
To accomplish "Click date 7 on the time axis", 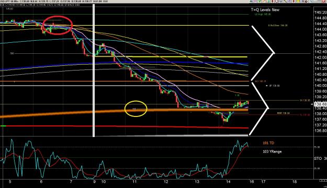I will pos(71,182).
